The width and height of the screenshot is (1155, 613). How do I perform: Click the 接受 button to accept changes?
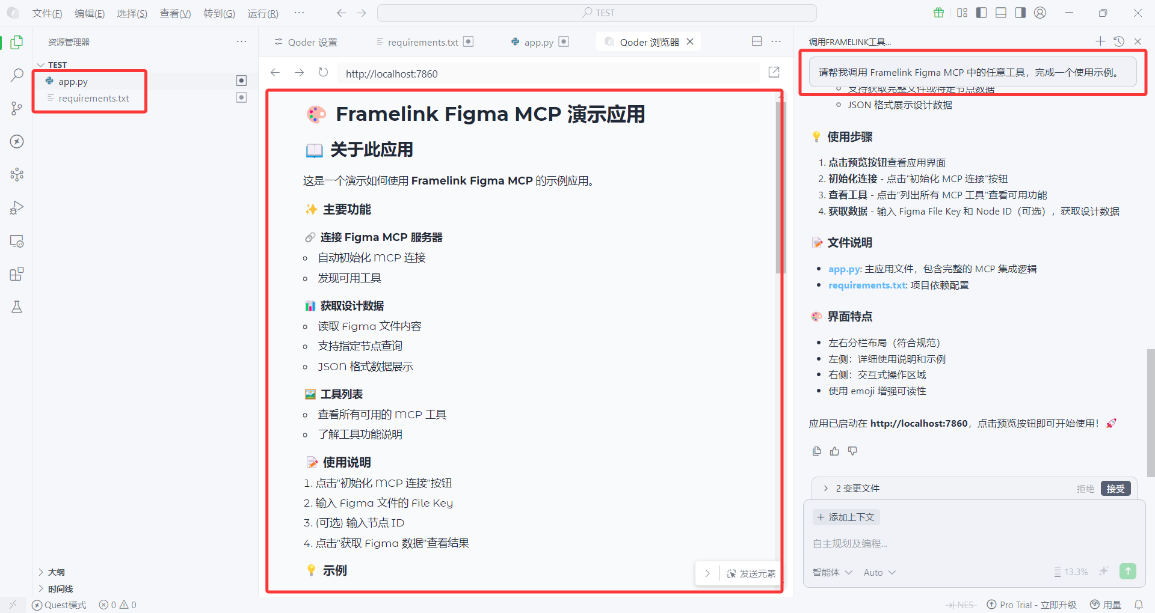click(x=1115, y=488)
